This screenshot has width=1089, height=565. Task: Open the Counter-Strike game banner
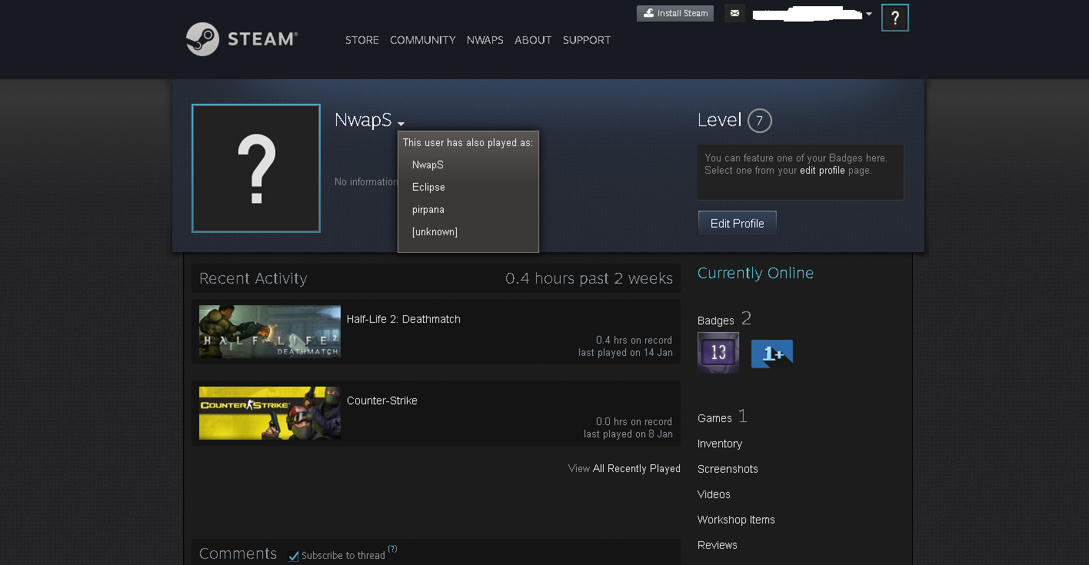coord(270,414)
